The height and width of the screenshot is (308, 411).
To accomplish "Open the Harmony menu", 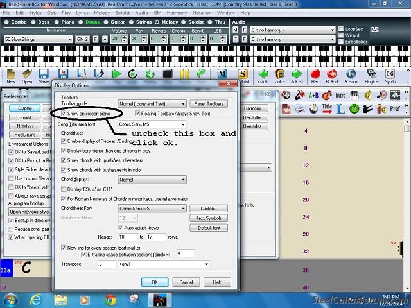I will pyautogui.click(x=177, y=13).
